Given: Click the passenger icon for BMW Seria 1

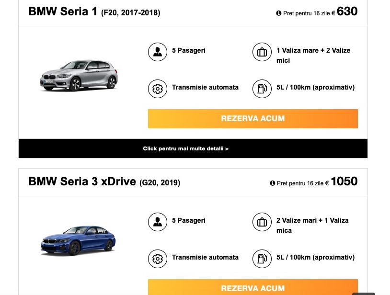Looking at the screenshot, I should pos(157,52).
